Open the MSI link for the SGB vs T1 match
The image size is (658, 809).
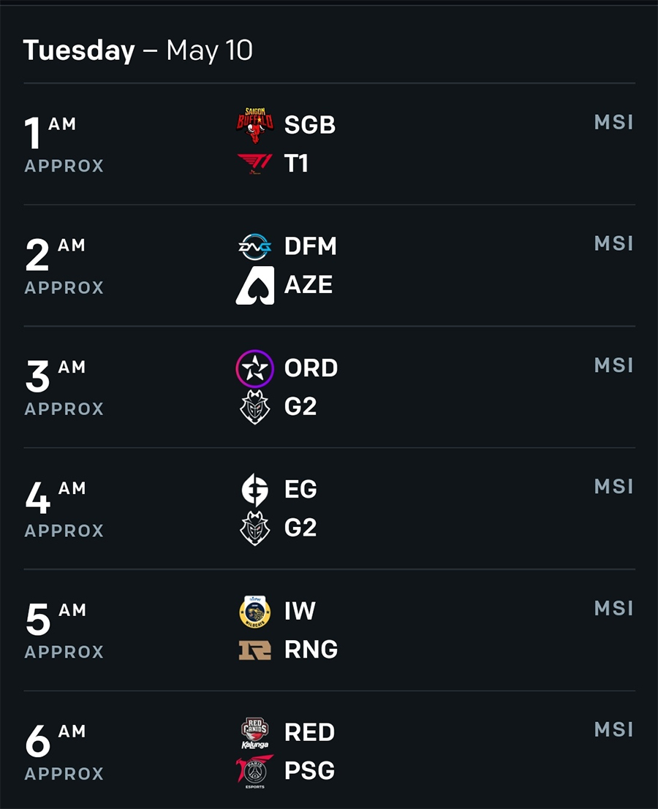tap(613, 122)
